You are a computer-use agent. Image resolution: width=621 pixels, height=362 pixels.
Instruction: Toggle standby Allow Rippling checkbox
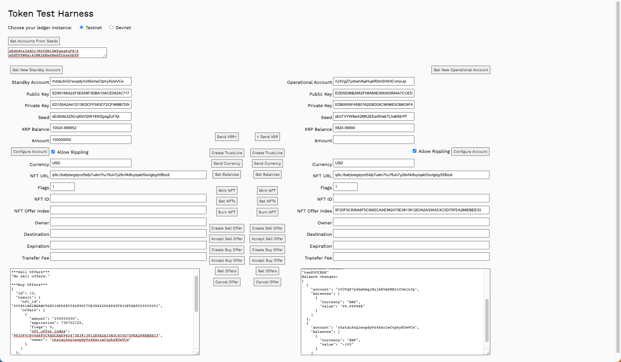[53, 152]
